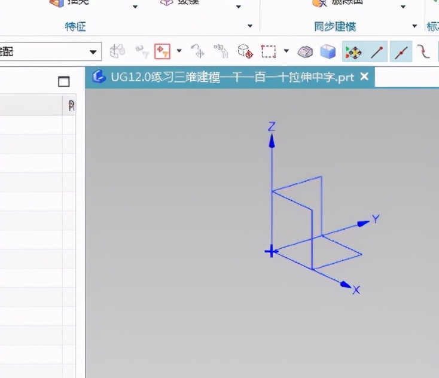
Task: Toggle the curved-line snap point option
Action: (423, 51)
